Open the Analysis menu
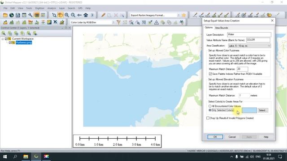The width and height of the screenshot is (287, 161). pyautogui.click(x=52, y=8)
